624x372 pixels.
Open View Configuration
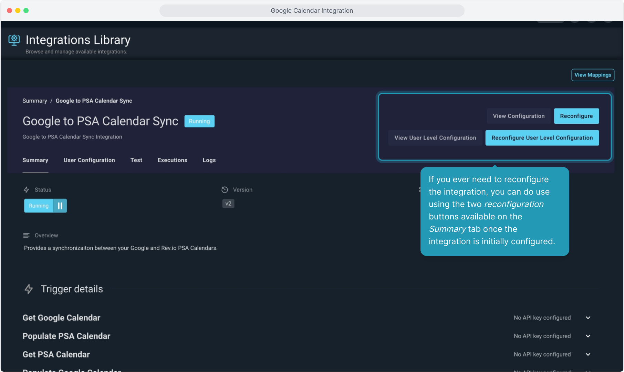[519, 116]
